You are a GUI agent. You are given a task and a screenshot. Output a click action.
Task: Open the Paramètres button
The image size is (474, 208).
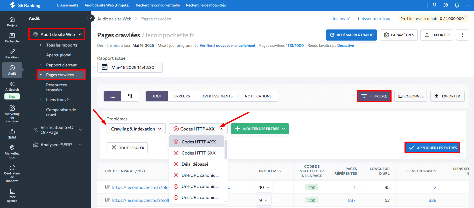pyautogui.click(x=399, y=35)
